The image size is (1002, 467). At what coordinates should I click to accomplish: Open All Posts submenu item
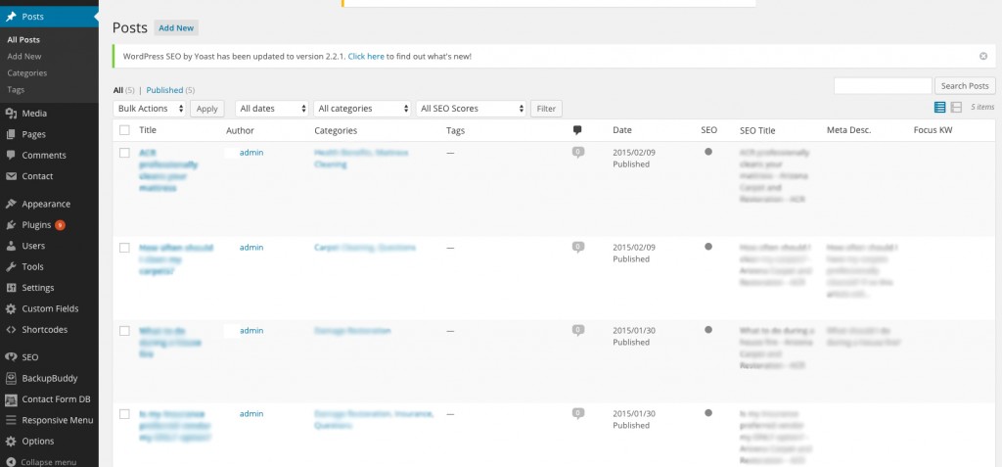click(x=23, y=40)
